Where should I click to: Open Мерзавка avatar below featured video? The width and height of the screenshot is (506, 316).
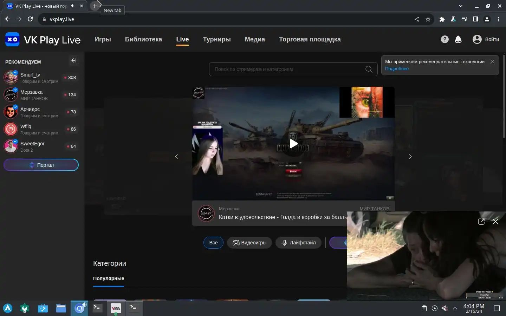click(x=206, y=213)
